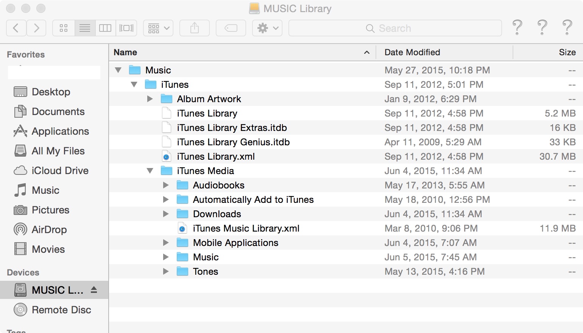This screenshot has width=583, height=333.
Task: Open the Action gear menu
Action: 267,28
